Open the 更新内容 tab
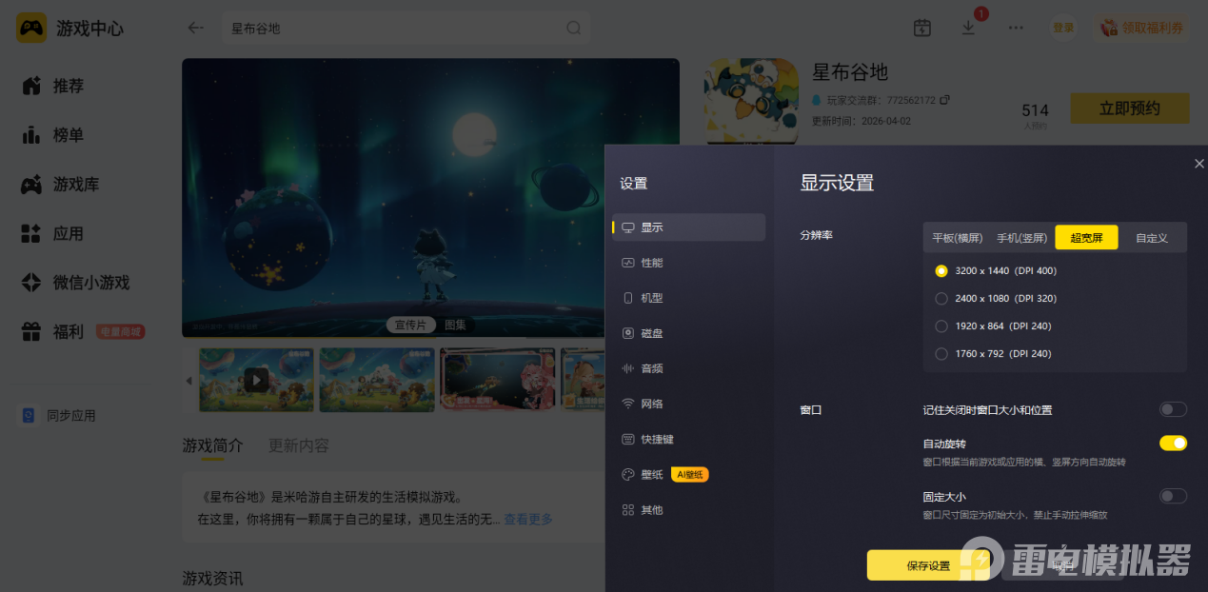The image size is (1208, 592). tap(299, 445)
